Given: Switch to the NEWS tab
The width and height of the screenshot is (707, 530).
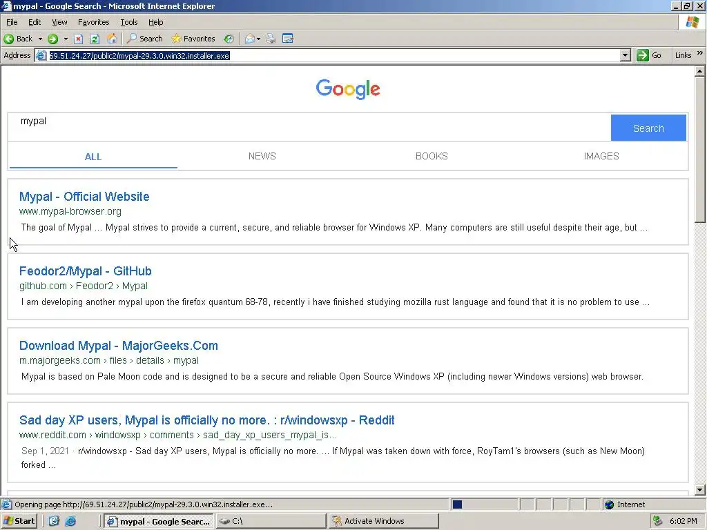Looking at the screenshot, I should [262, 156].
